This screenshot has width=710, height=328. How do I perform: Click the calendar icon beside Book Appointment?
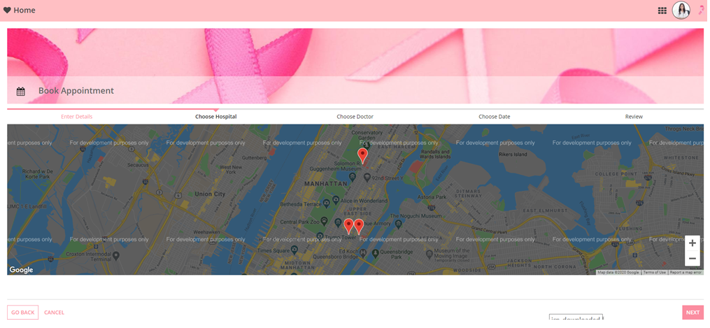pyautogui.click(x=21, y=92)
